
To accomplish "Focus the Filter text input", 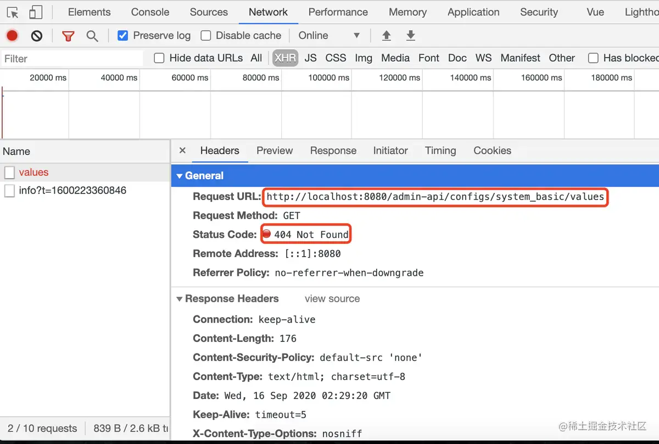I will pyautogui.click(x=72, y=59).
